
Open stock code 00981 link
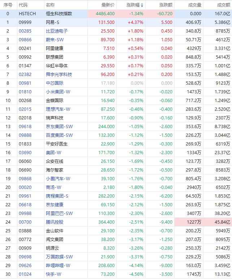coord(25,83)
